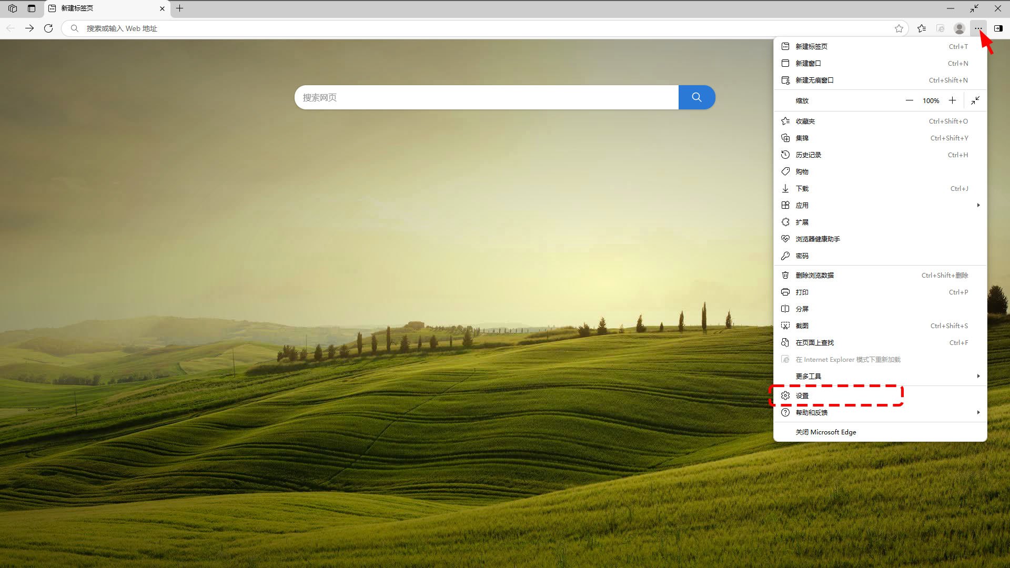Open the Favorites toolbar icon
The image size is (1010, 568).
point(922,28)
